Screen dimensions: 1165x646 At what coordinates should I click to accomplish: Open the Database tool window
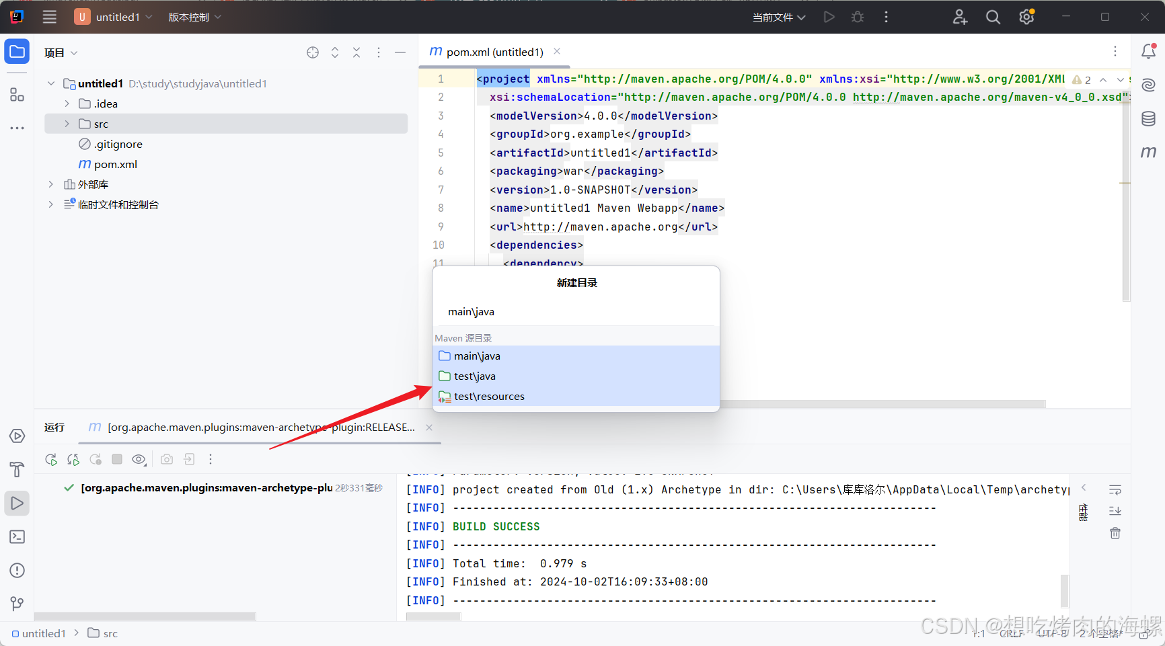point(1149,118)
